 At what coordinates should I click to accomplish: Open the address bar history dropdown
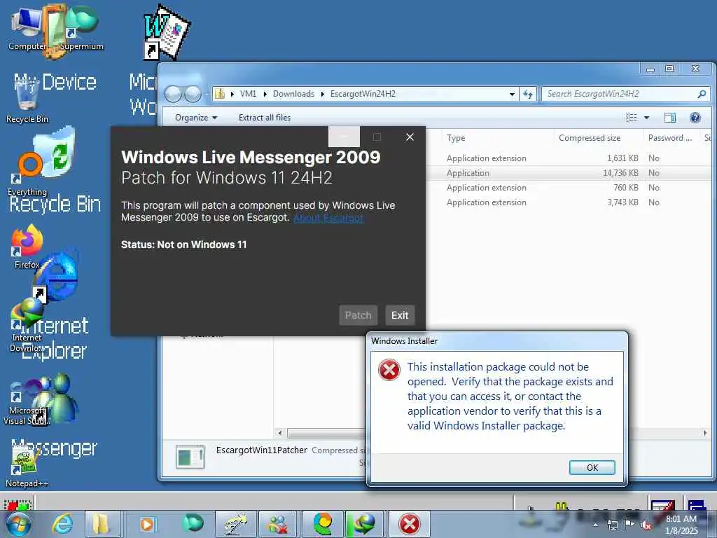512,95
